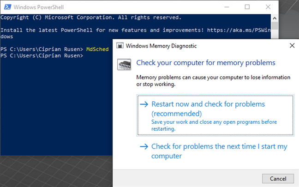Click the MdSched command text in PowerShell
299x187 pixels.
pos(97,49)
